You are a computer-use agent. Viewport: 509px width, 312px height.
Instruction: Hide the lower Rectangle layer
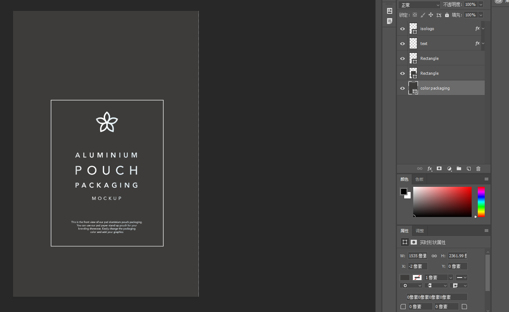pos(402,73)
